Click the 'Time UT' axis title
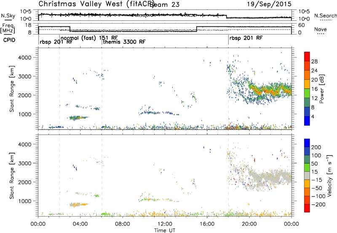 [x=165, y=230]
